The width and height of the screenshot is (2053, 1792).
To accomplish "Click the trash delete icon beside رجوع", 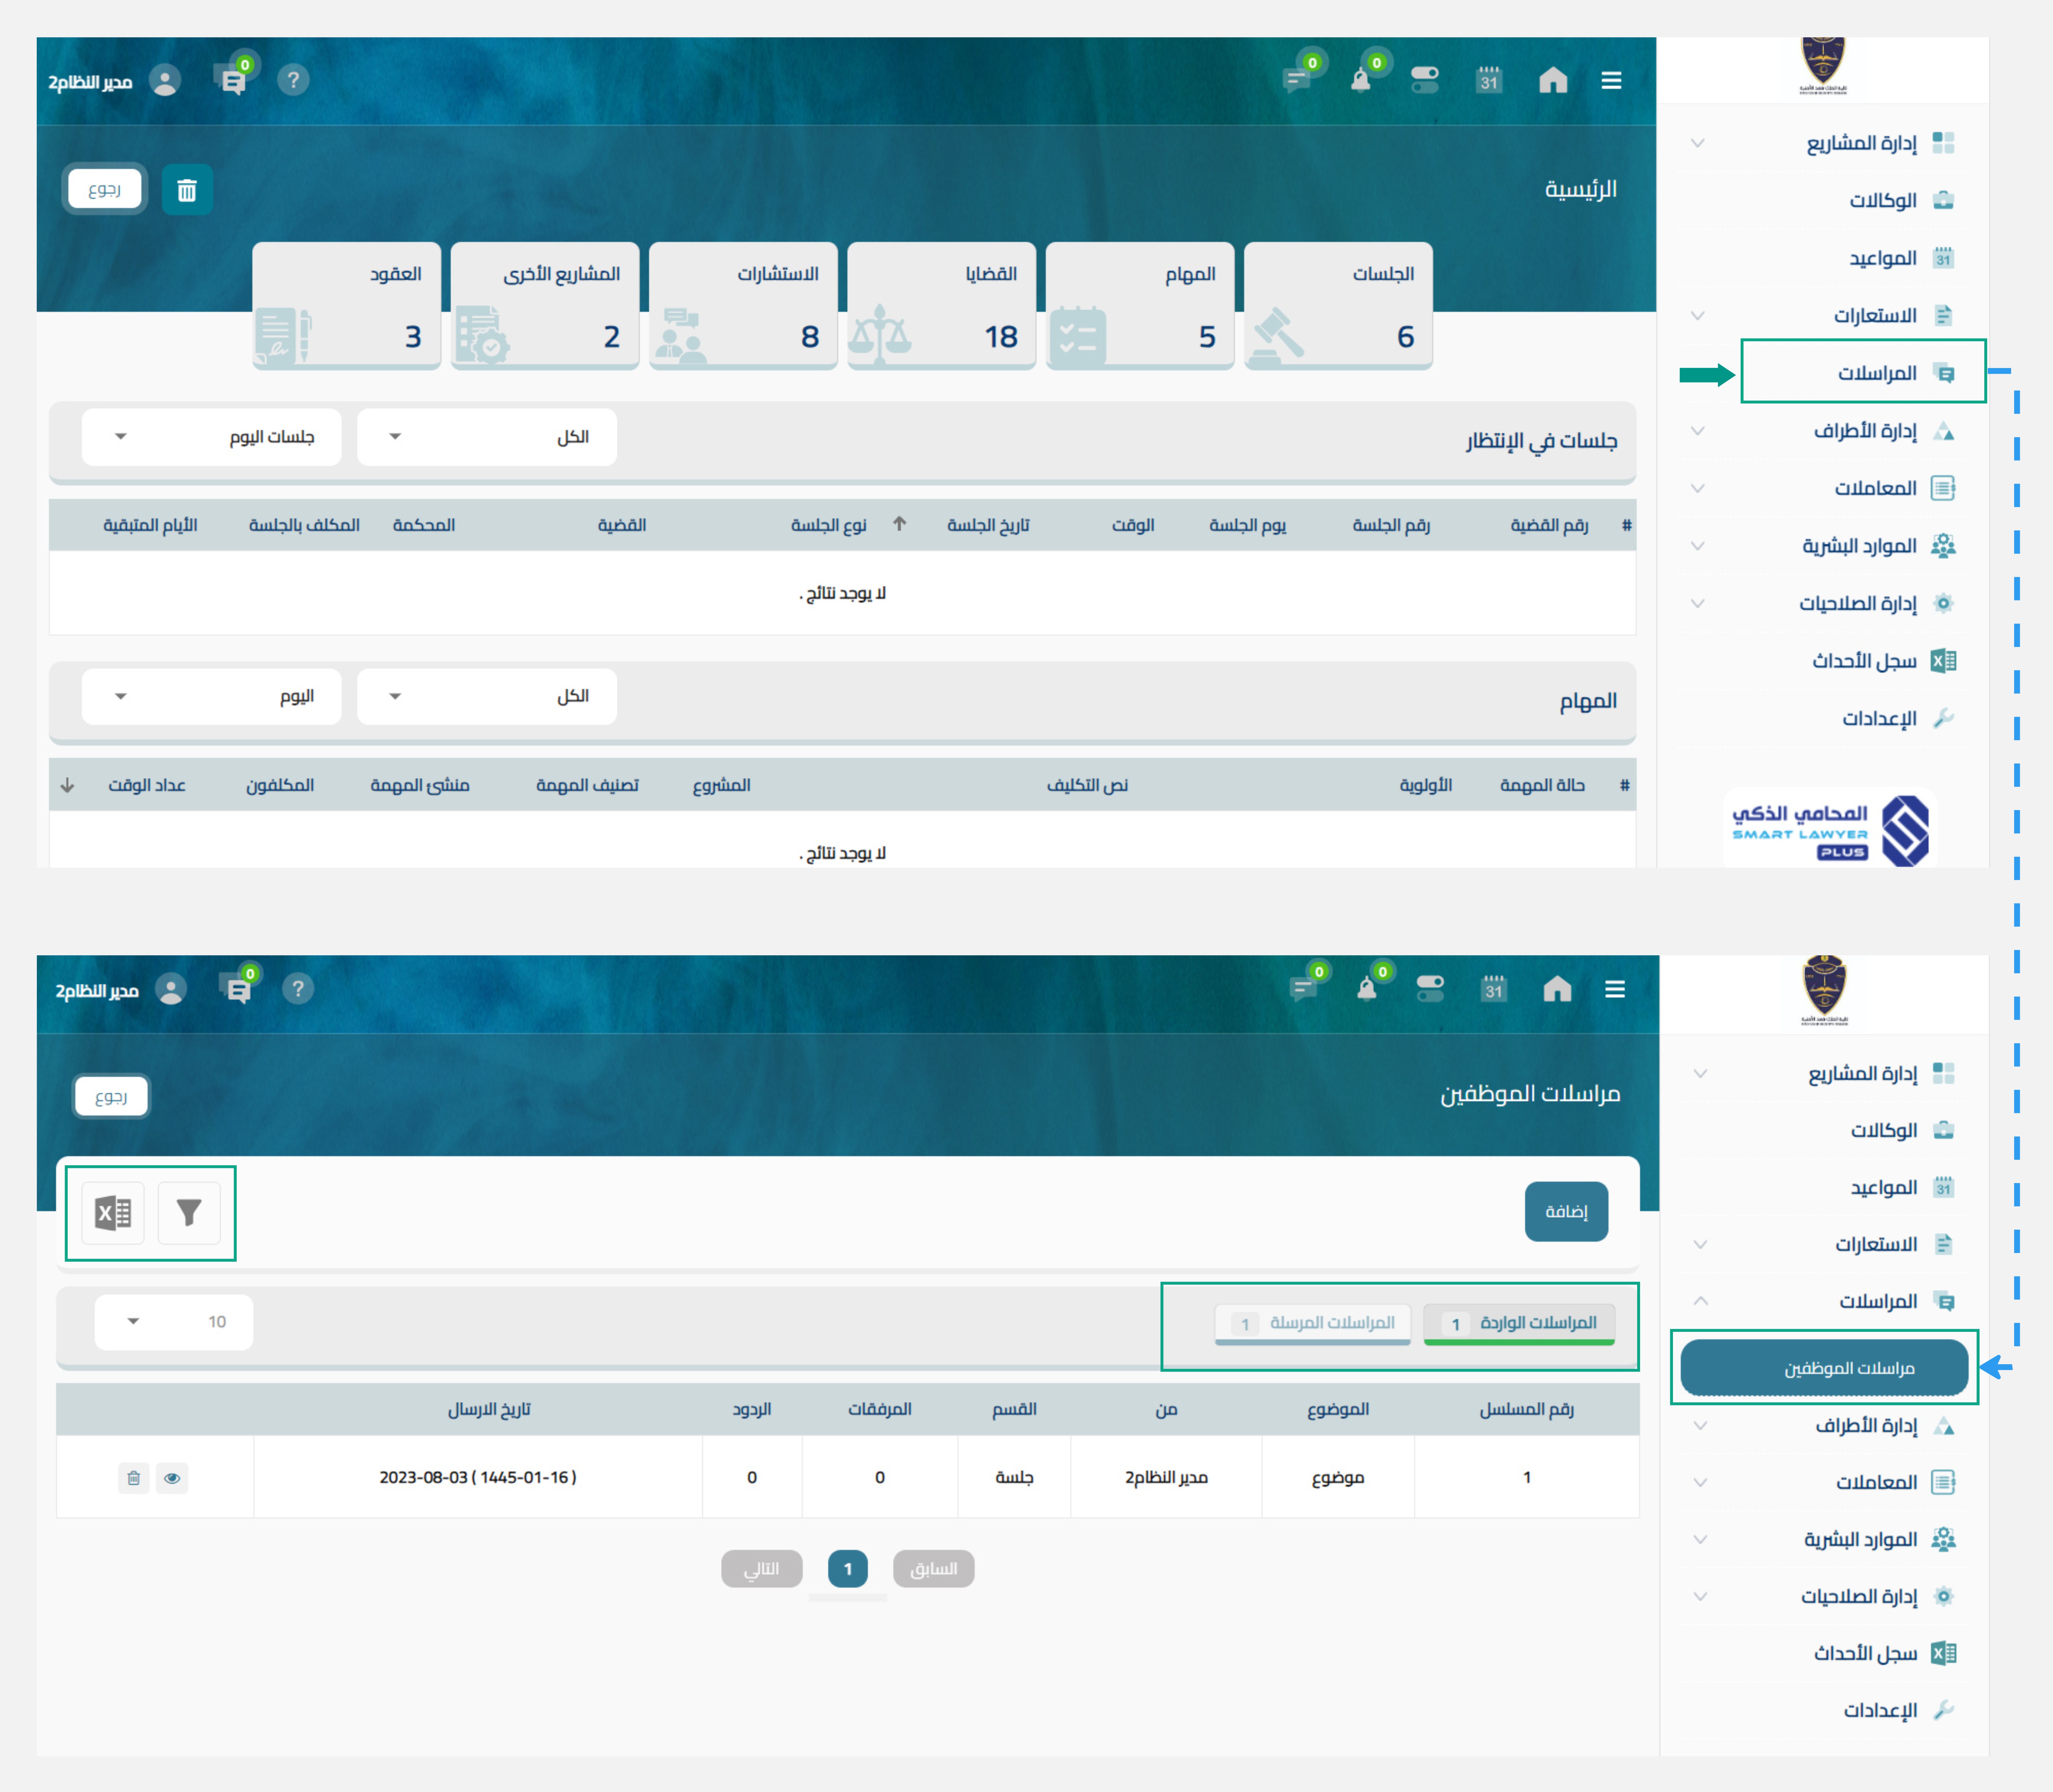I will click(187, 190).
